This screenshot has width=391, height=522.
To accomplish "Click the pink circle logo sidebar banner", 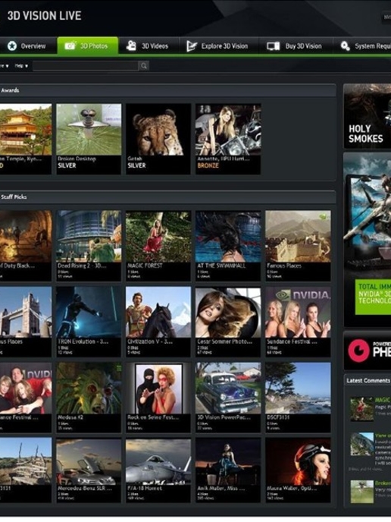I will [367, 351].
